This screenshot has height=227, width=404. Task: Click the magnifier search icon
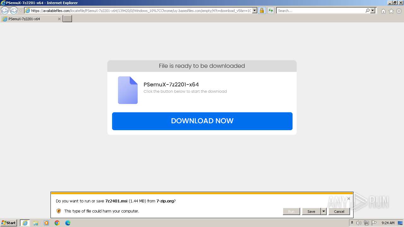[x=367, y=10]
